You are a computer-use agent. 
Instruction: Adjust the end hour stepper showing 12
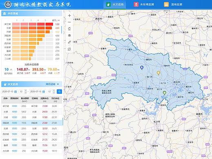click(54, 92)
